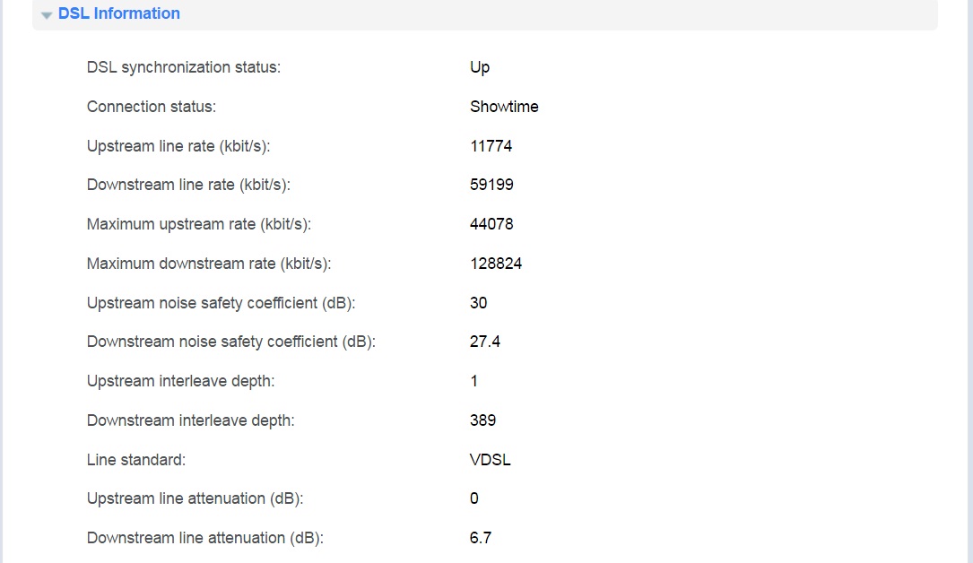Viewport: 973px width, 563px height.
Task: Select the maximum upstream value 44078
Action: (x=491, y=224)
